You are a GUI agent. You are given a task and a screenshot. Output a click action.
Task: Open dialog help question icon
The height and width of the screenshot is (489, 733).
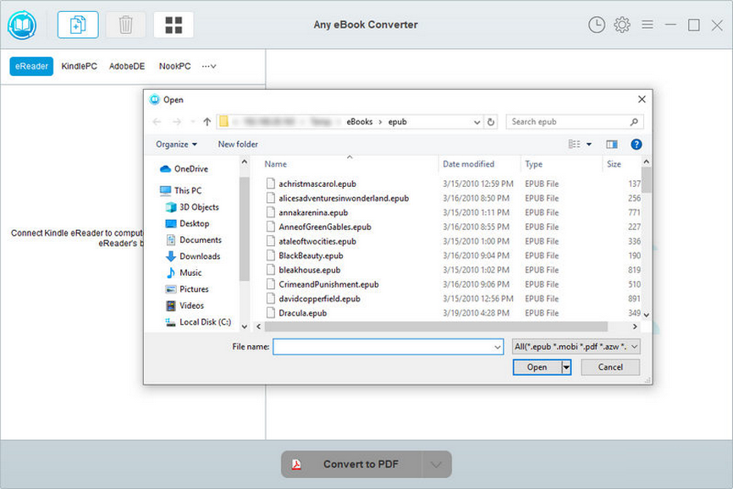[637, 145]
